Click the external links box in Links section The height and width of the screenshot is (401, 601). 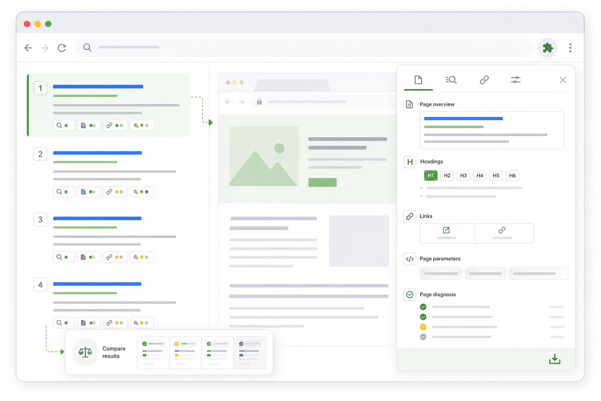(448, 233)
